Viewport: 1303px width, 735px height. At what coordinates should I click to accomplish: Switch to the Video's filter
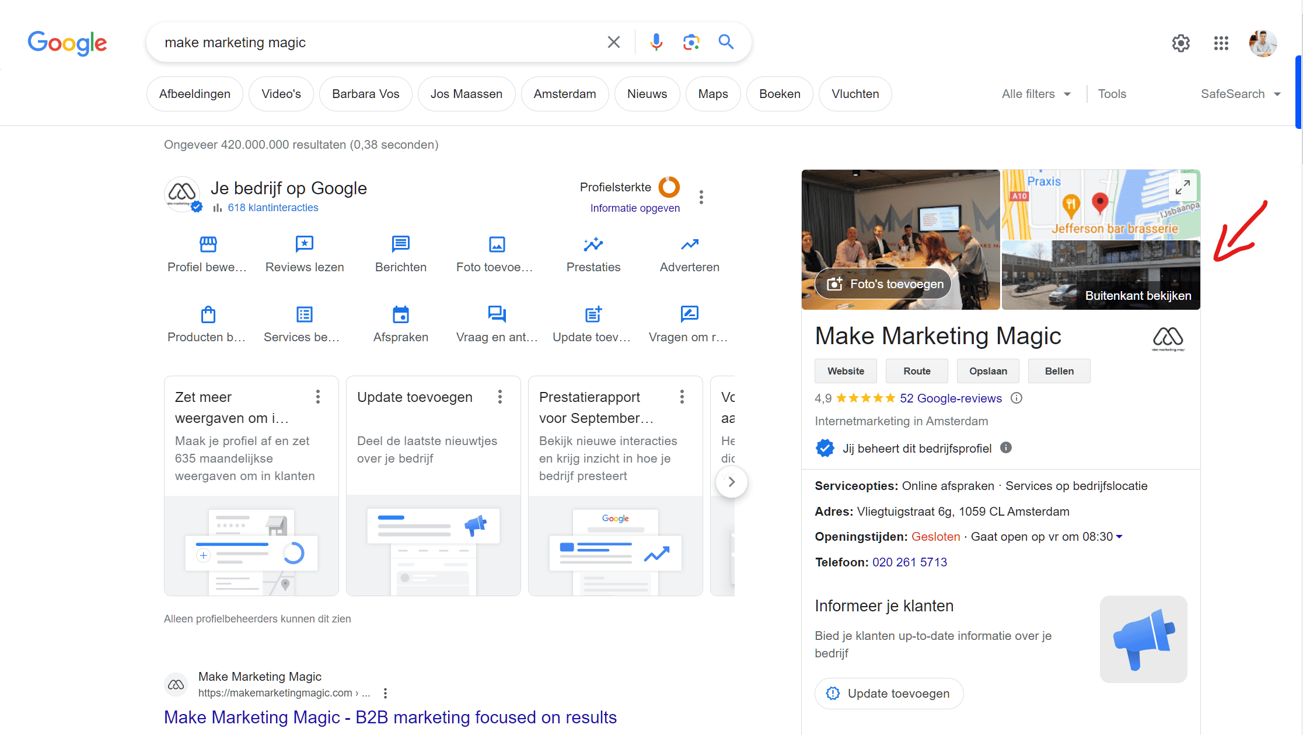[281, 94]
